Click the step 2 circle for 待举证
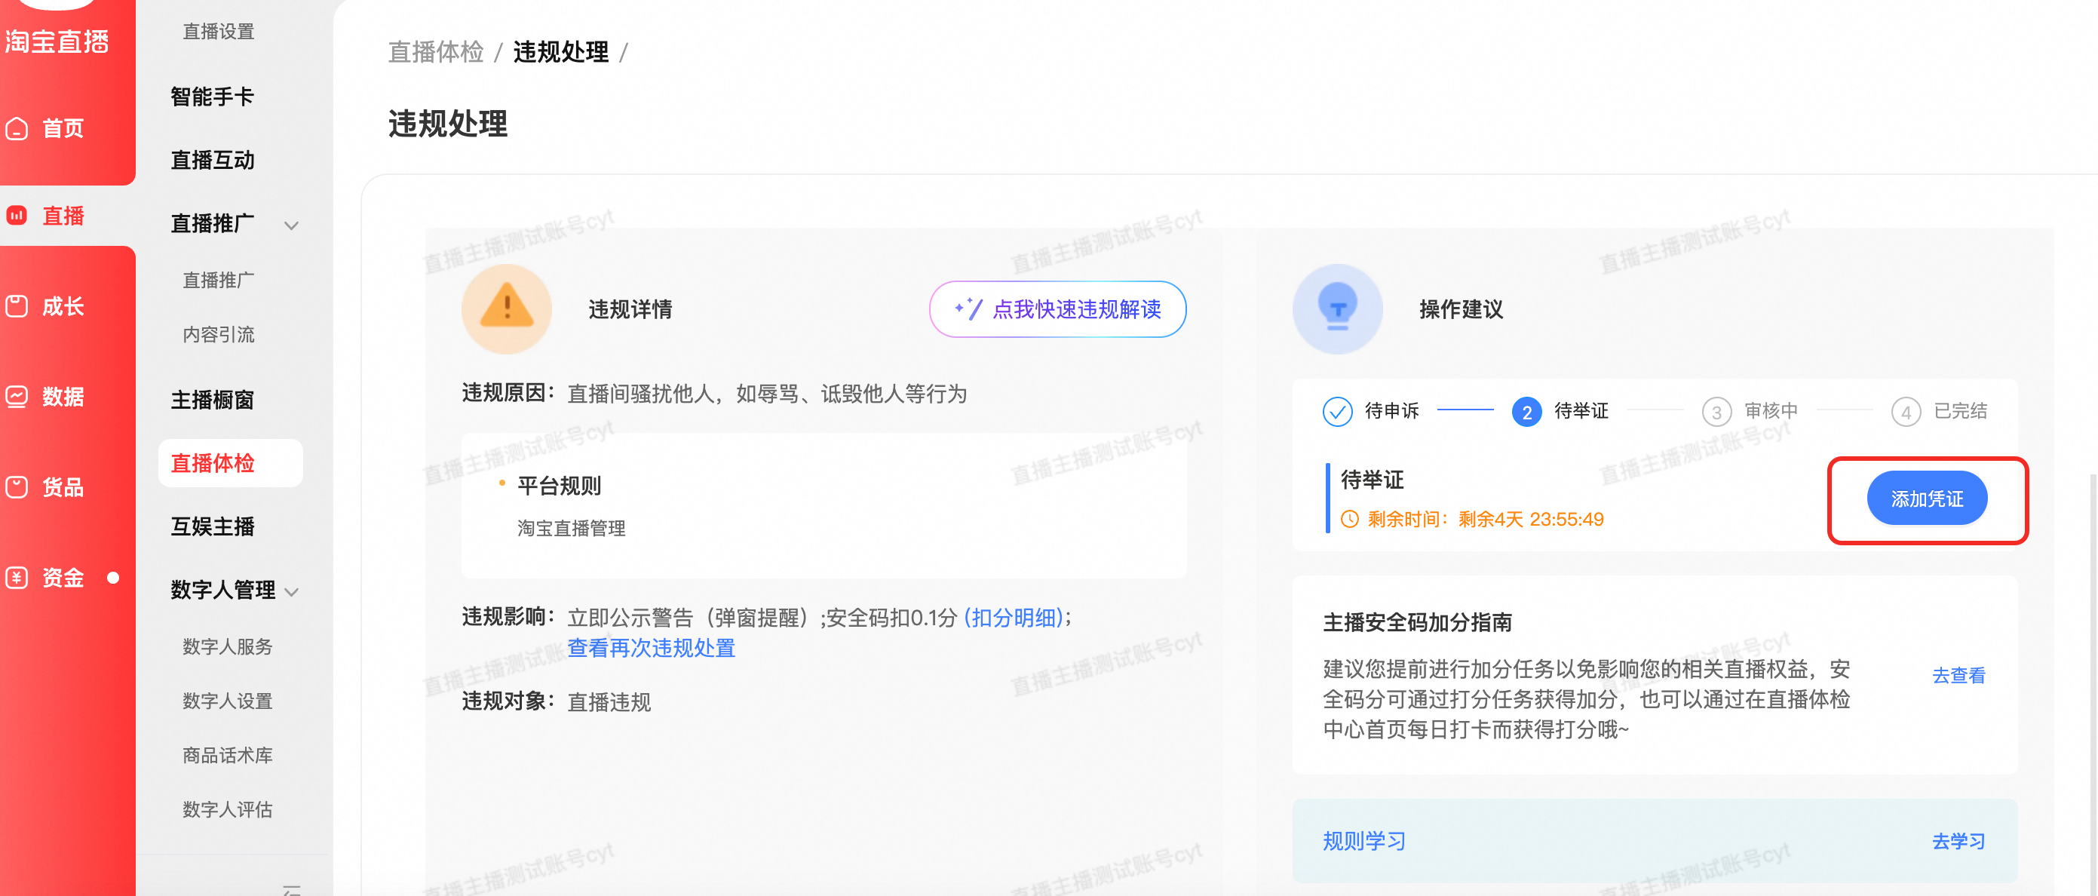 tap(1526, 411)
